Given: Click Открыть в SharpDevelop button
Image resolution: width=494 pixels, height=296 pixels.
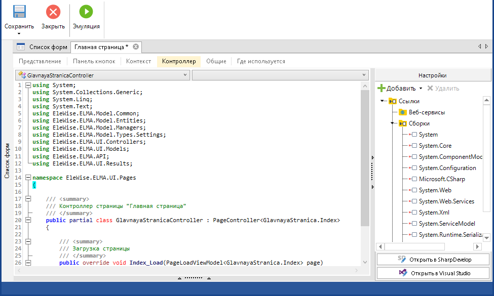Looking at the screenshot, I should pos(433,260).
